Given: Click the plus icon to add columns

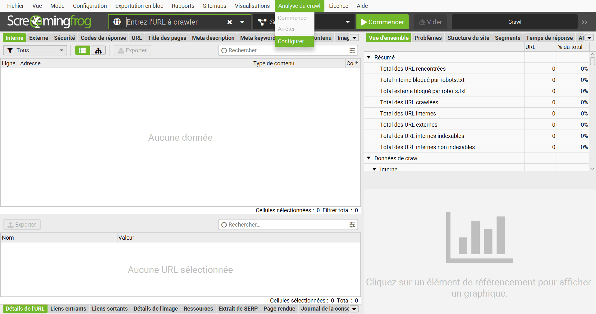Looking at the screenshot, I should tap(357, 63).
